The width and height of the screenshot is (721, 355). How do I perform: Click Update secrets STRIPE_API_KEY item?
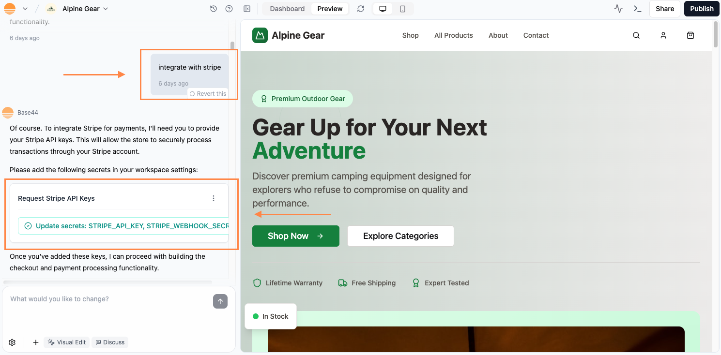point(123,226)
